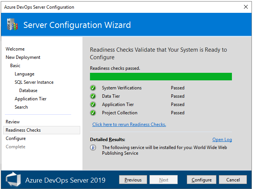Open the Welcome page in sidebar

click(15, 49)
